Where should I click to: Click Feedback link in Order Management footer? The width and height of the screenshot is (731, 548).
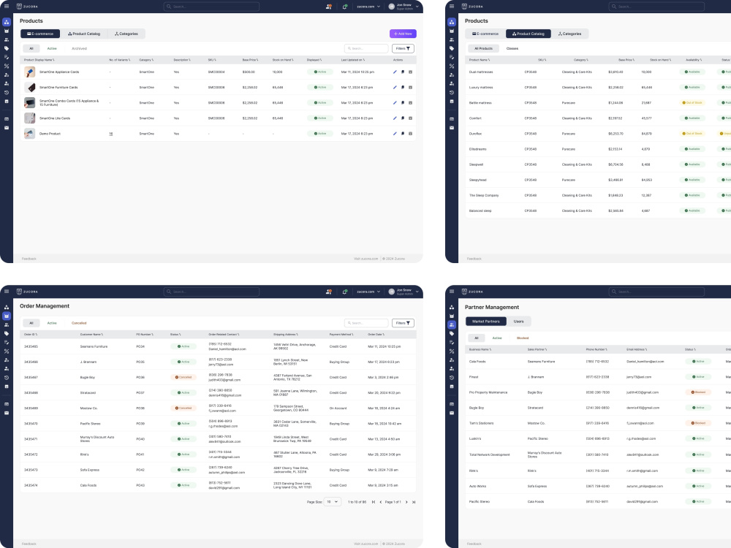coord(29,544)
